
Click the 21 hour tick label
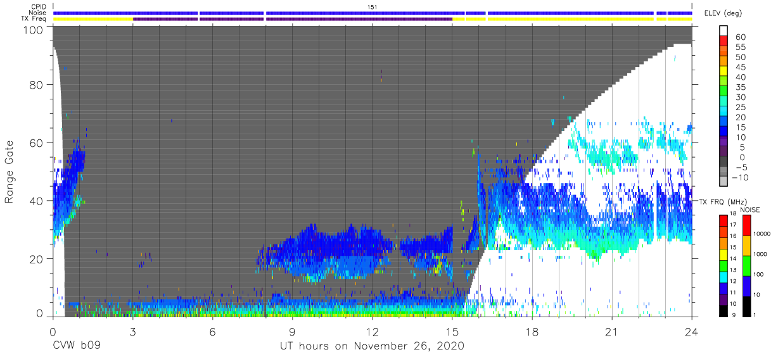[612, 331]
